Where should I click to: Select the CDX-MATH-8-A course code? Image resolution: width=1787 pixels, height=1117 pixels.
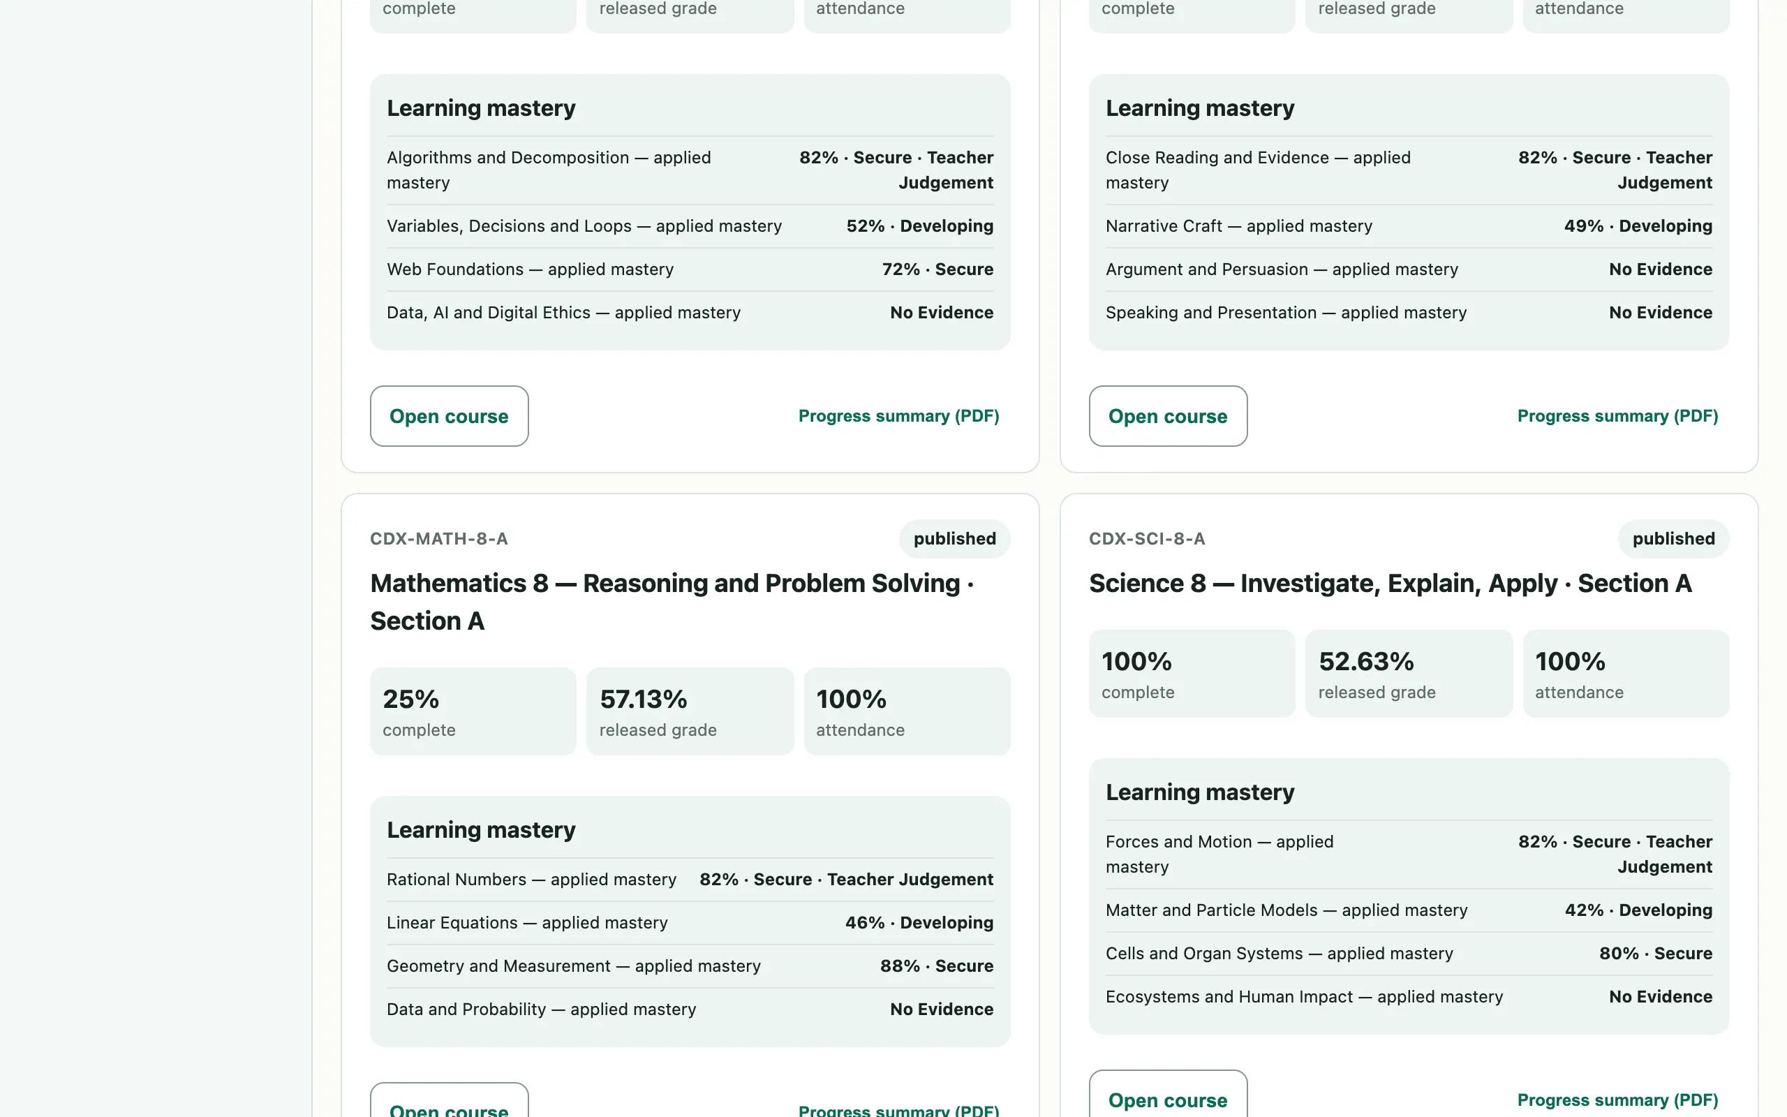click(x=438, y=538)
